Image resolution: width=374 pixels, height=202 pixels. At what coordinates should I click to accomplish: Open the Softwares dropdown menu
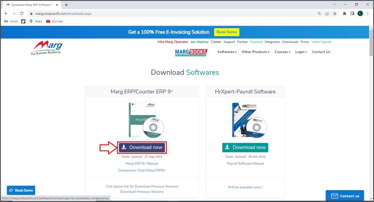click(227, 52)
